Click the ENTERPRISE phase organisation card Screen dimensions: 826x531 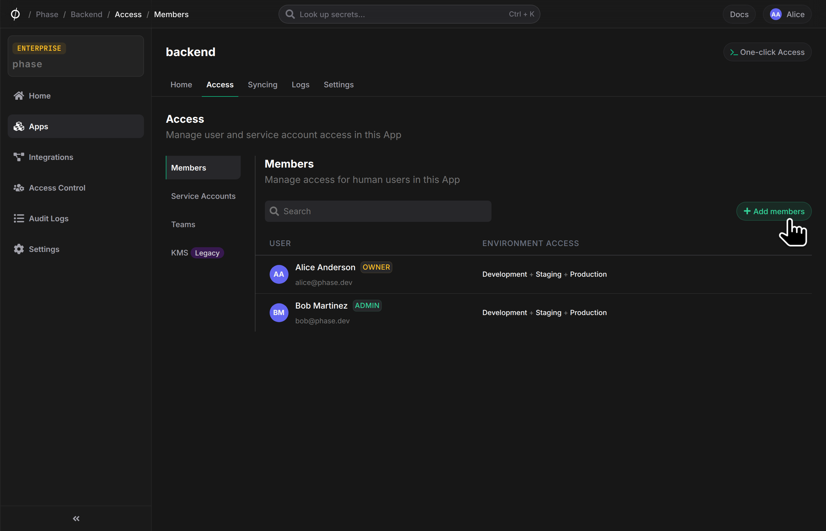tap(76, 56)
